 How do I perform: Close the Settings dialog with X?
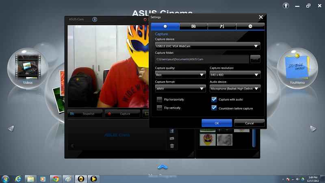pos(261,17)
